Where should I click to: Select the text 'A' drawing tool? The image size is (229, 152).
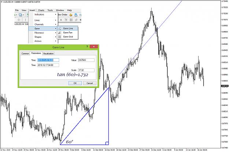[x=61, y=20]
